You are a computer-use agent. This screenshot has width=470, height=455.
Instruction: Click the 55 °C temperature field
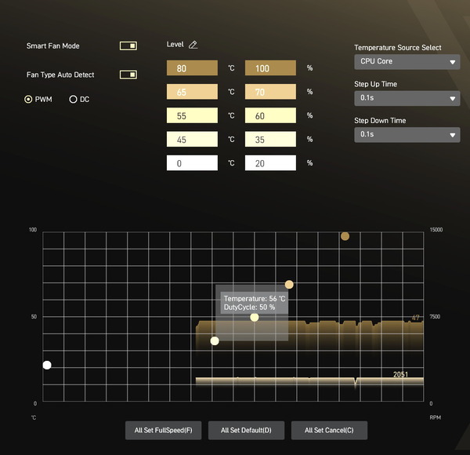pyautogui.click(x=192, y=115)
